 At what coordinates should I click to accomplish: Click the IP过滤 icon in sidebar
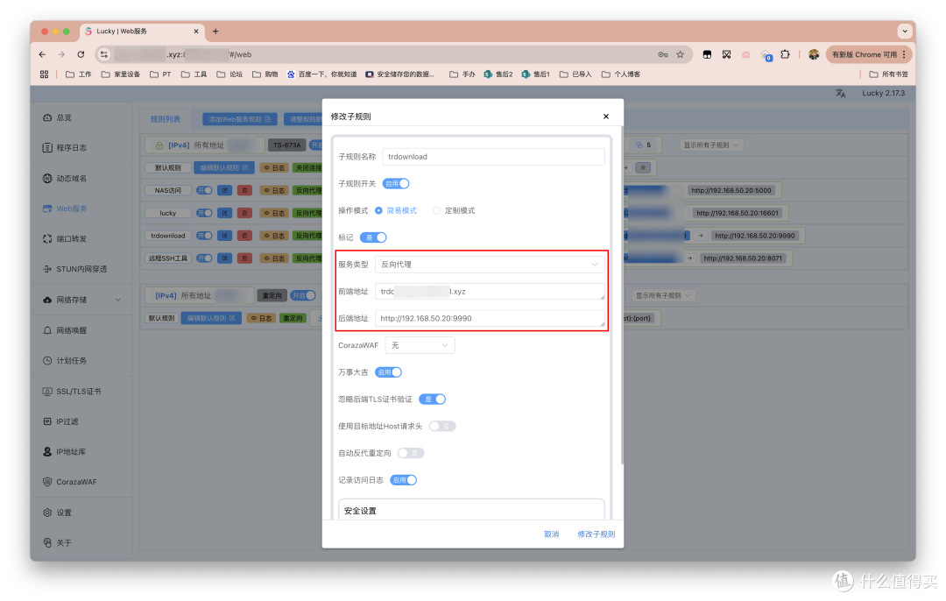[47, 421]
